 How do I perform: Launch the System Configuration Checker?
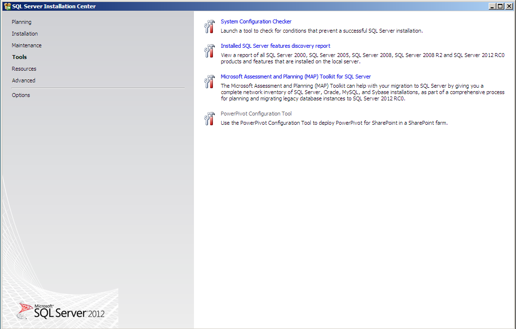256,21
